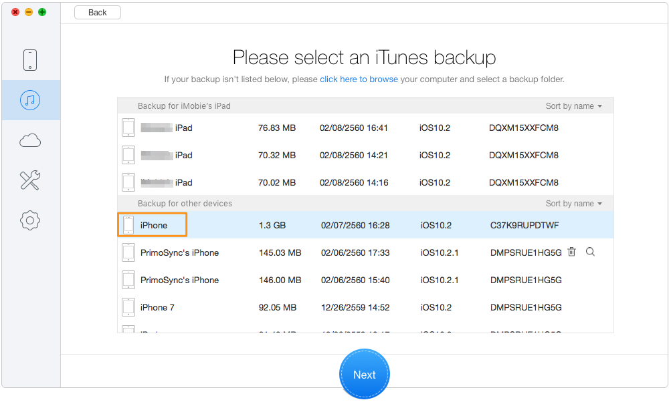Click the 1.3 GB size value
The height and width of the screenshot is (406, 669).
[272, 225]
